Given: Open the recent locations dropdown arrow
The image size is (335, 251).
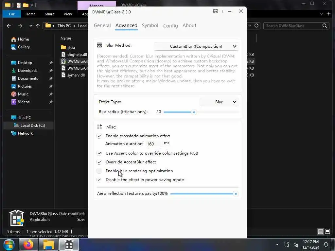Looking at the screenshot, I should pyautogui.click(x=31, y=26).
